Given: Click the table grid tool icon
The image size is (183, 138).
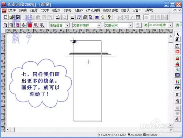Looking at the screenshot, I should tap(178, 75).
